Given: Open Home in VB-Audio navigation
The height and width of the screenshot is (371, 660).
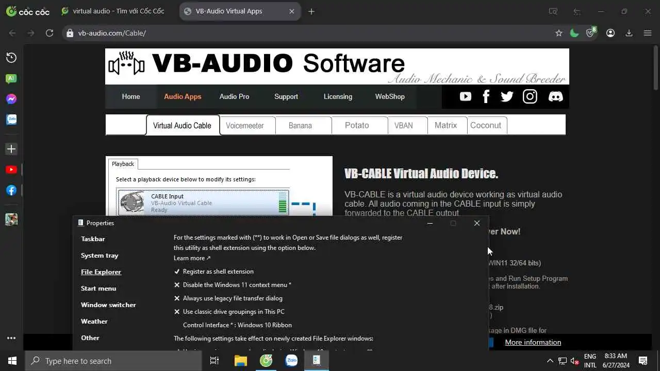Looking at the screenshot, I should point(131,96).
